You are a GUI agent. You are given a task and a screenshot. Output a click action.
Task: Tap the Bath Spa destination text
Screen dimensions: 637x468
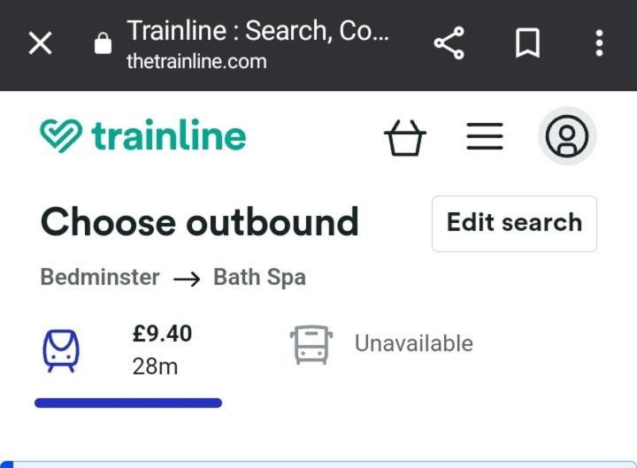pyautogui.click(x=259, y=278)
